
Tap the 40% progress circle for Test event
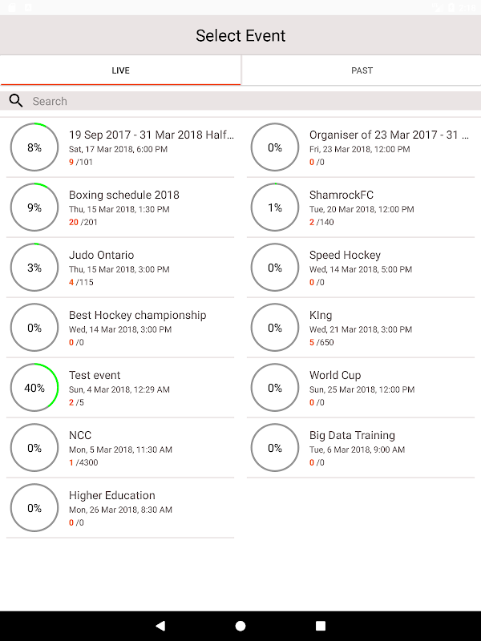pyautogui.click(x=34, y=388)
